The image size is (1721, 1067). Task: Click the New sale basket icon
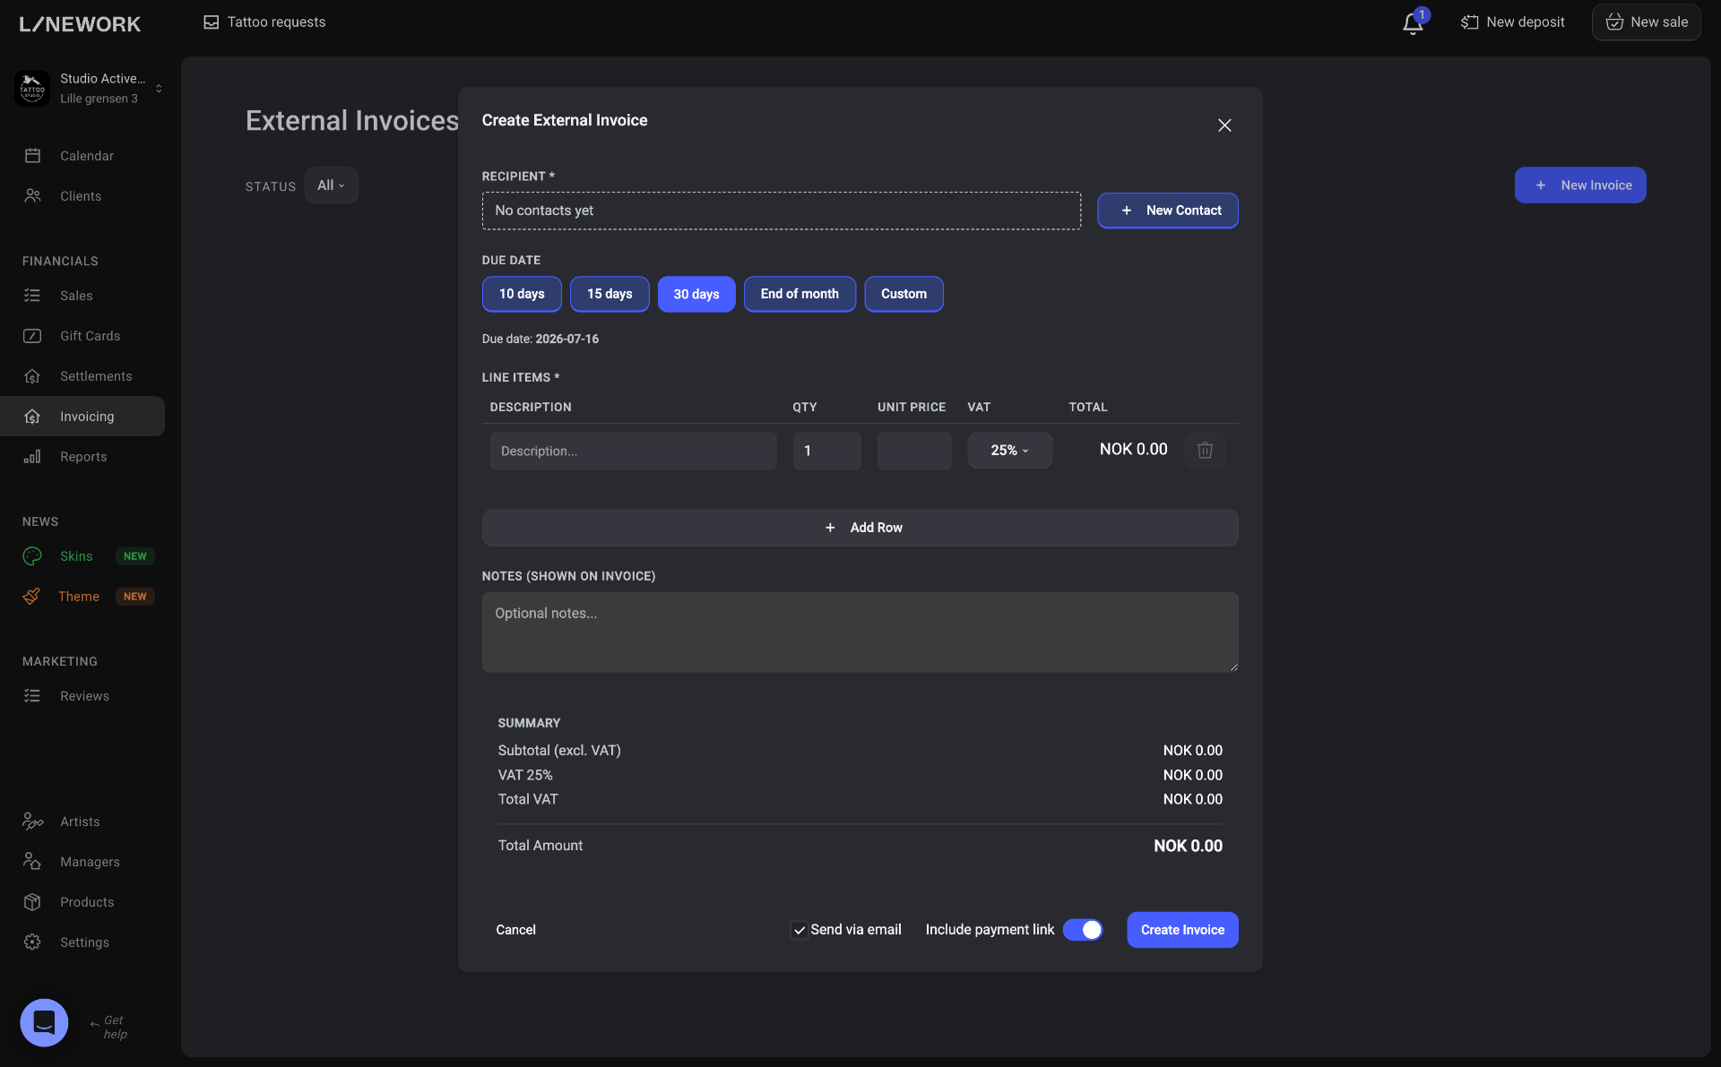[1614, 22]
